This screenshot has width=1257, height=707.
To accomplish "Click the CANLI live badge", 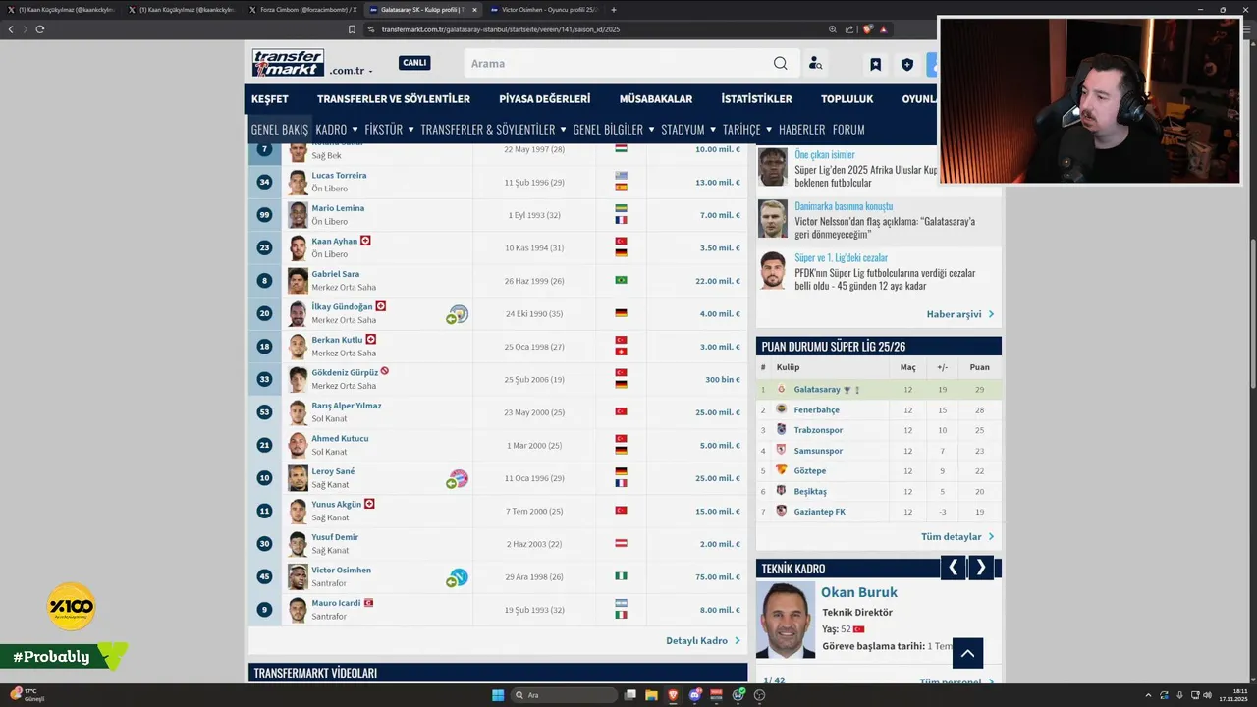I will click(414, 63).
